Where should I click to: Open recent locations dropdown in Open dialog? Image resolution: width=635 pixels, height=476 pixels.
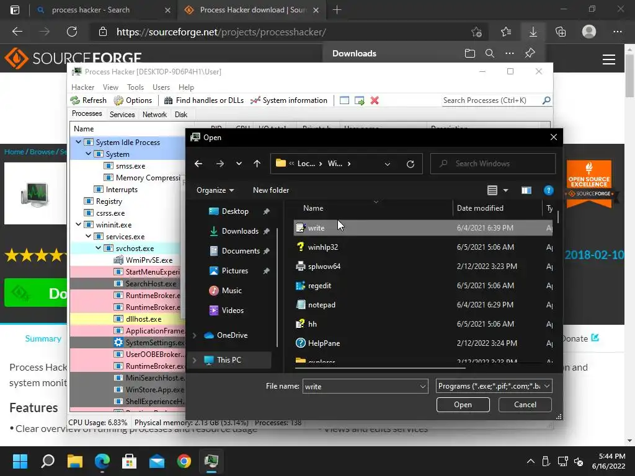(239, 164)
